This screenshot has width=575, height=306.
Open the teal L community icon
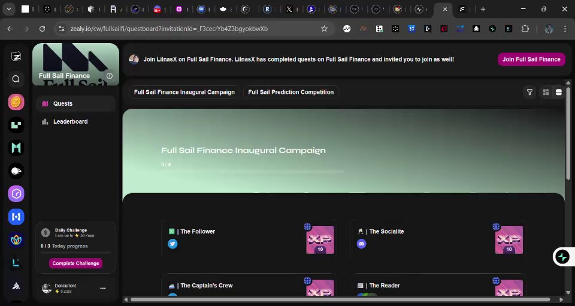[x=16, y=262]
